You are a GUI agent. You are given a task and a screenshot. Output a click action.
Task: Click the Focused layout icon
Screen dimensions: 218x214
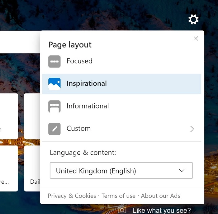pos(54,61)
